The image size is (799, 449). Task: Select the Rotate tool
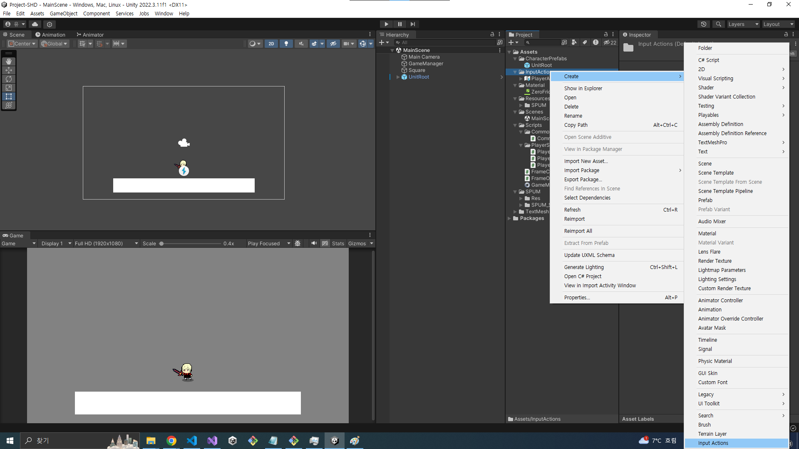9,79
